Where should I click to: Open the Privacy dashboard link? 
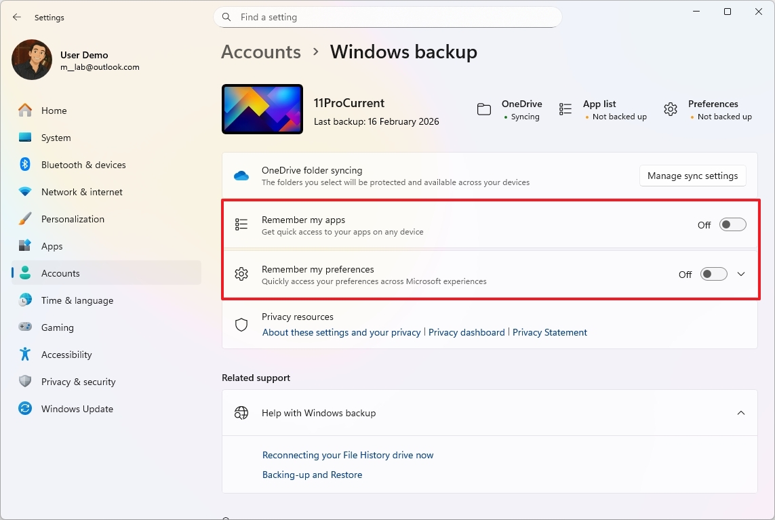click(x=466, y=332)
